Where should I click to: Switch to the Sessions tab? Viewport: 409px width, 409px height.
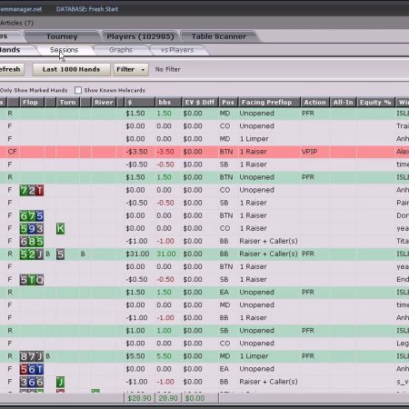pyautogui.click(x=64, y=50)
